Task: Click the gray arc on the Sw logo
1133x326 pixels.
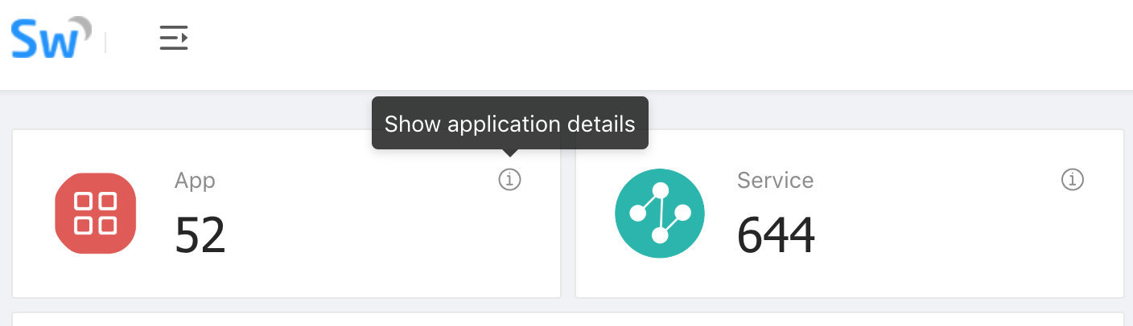Action: point(81,25)
